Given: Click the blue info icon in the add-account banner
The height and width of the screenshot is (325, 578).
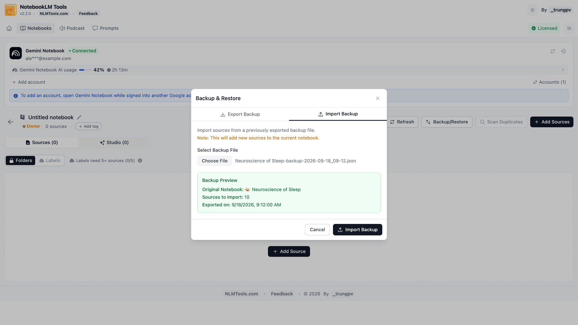Looking at the screenshot, I should tap(16, 96).
